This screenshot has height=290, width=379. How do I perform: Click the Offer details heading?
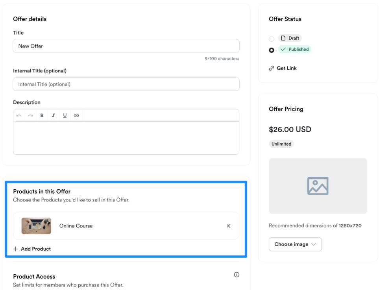pyautogui.click(x=30, y=19)
